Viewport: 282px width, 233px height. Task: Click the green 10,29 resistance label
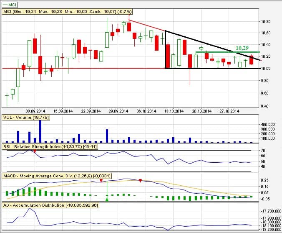[242, 49]
